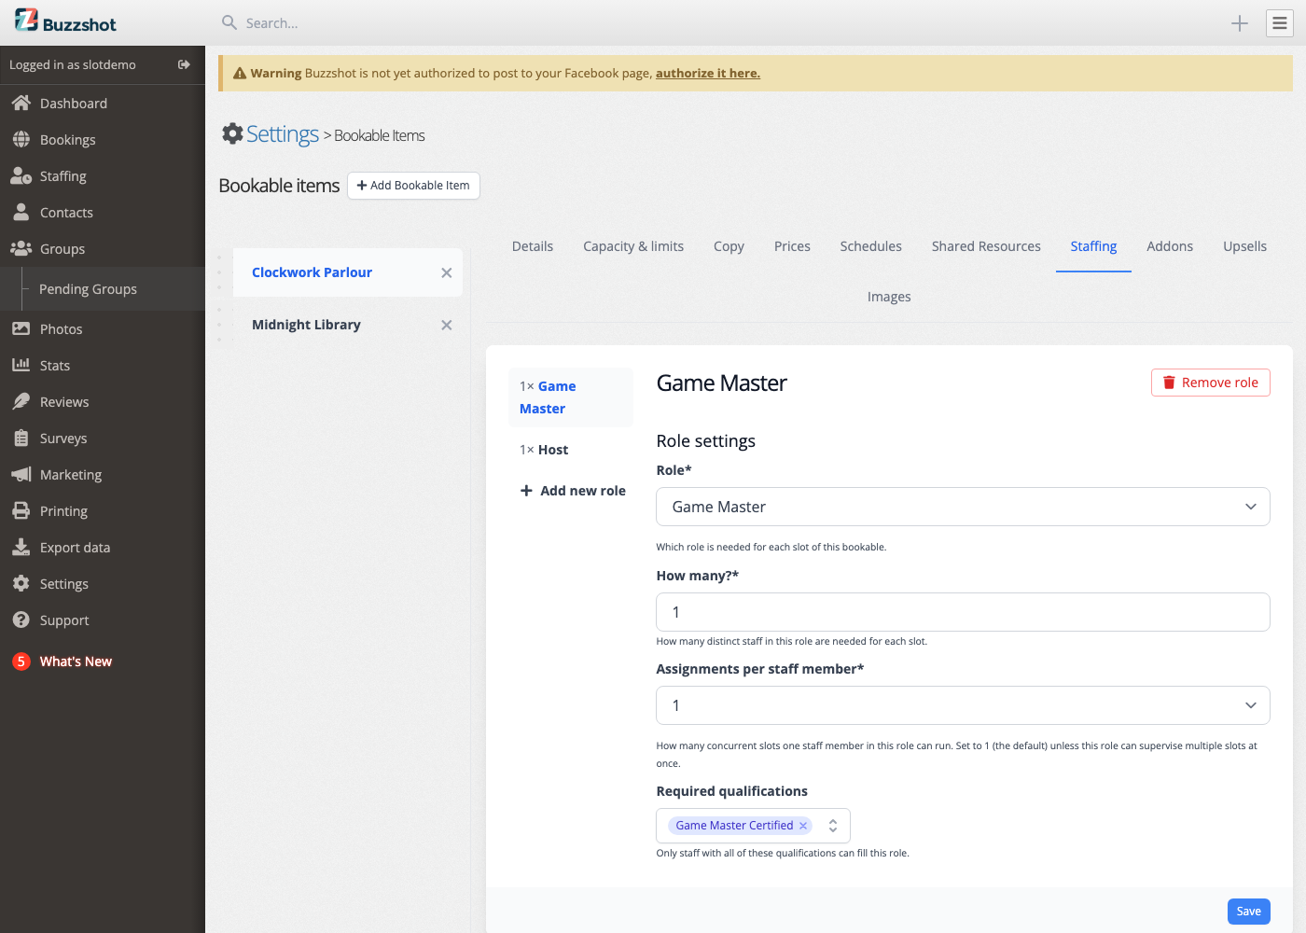
Task: Click the Settings gear sidebar icon
Action: pos(21,583)
